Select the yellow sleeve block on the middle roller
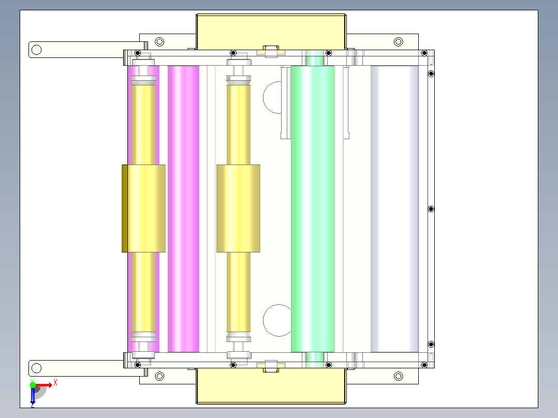This screenshot has width=558, height=418. point(239,208)
